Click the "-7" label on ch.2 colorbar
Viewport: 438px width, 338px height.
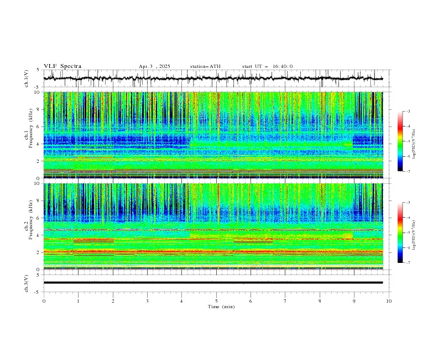(408, 262)
